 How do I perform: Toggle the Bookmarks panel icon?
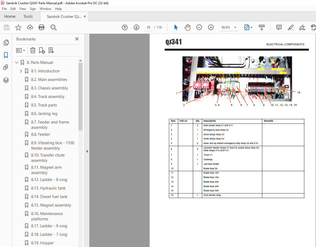click(6, 55)
